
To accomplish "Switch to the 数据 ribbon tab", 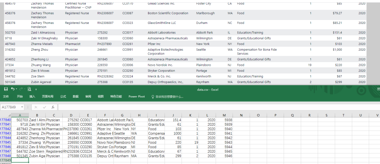I will (76, 96).
